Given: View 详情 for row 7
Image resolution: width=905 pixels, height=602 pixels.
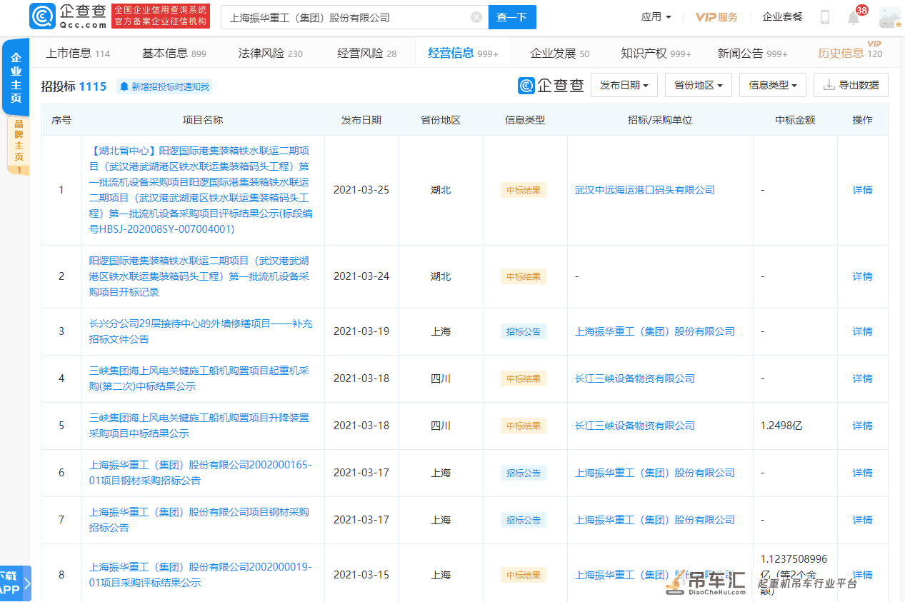Looking at the screenshot, I should tap(862, 520).
